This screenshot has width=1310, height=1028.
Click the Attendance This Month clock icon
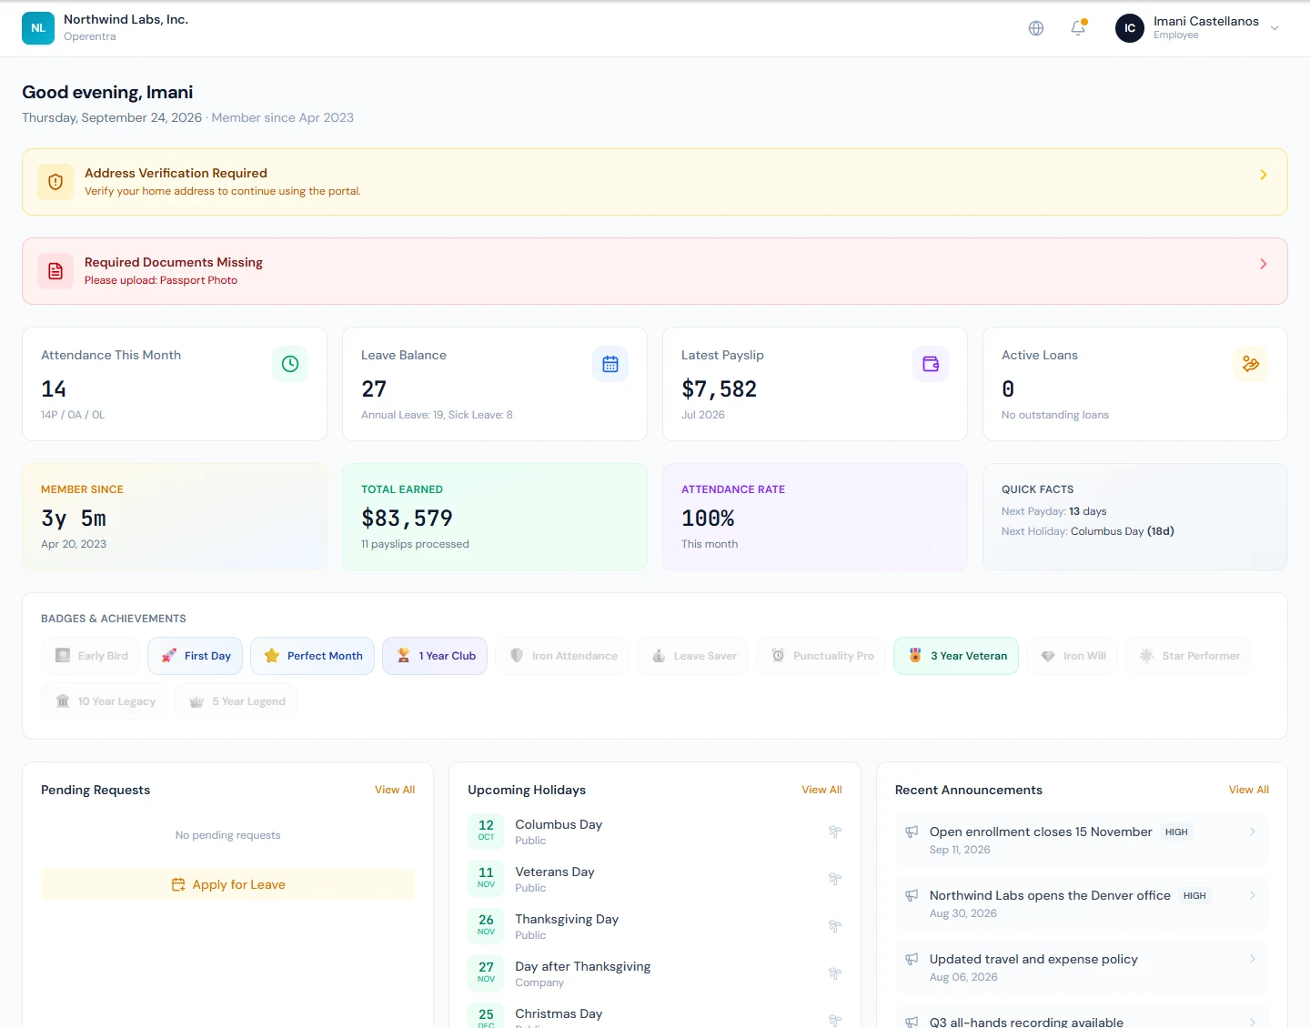(x=290, y=364)
